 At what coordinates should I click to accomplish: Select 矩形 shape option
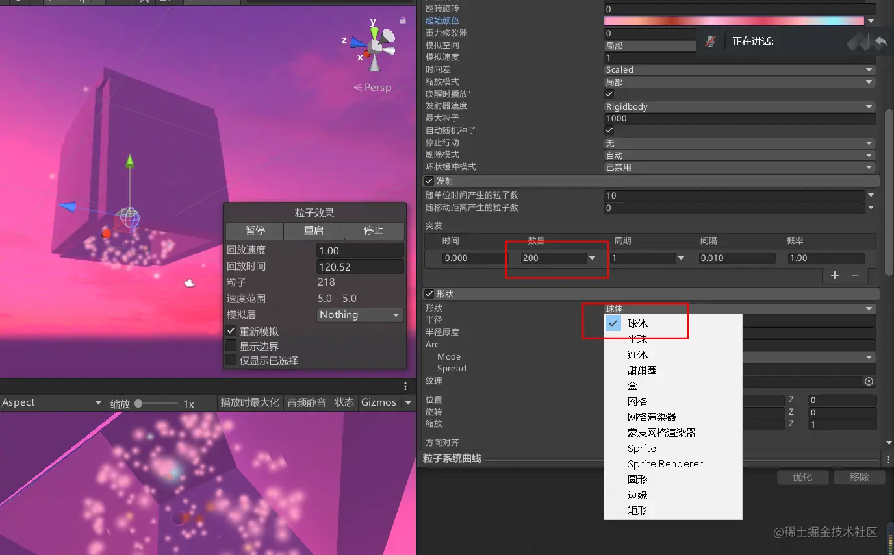pyautogui.click(x=673, y=510)
